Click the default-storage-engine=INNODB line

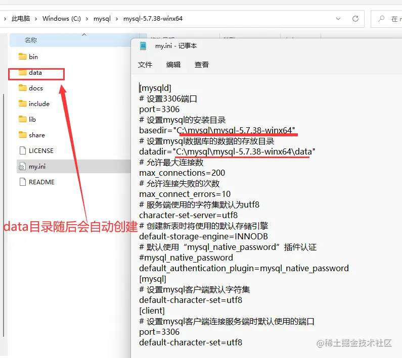tap(204, 236)
